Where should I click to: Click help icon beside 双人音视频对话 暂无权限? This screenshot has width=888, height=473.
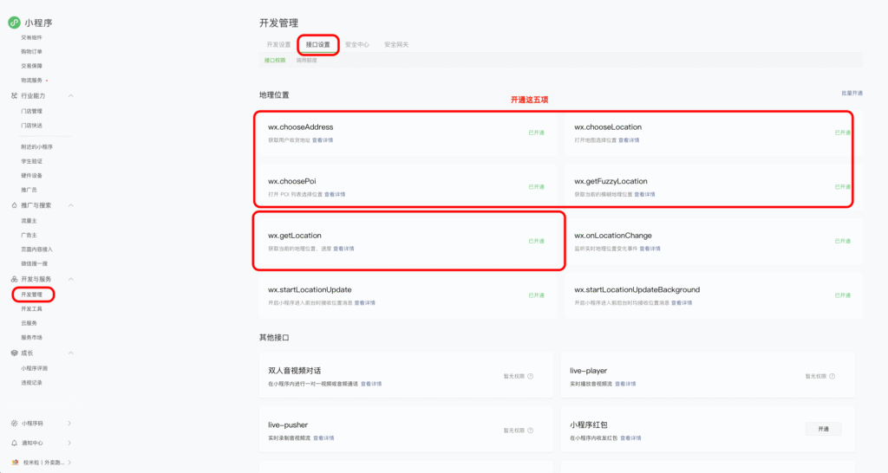(x=531, y=376)
